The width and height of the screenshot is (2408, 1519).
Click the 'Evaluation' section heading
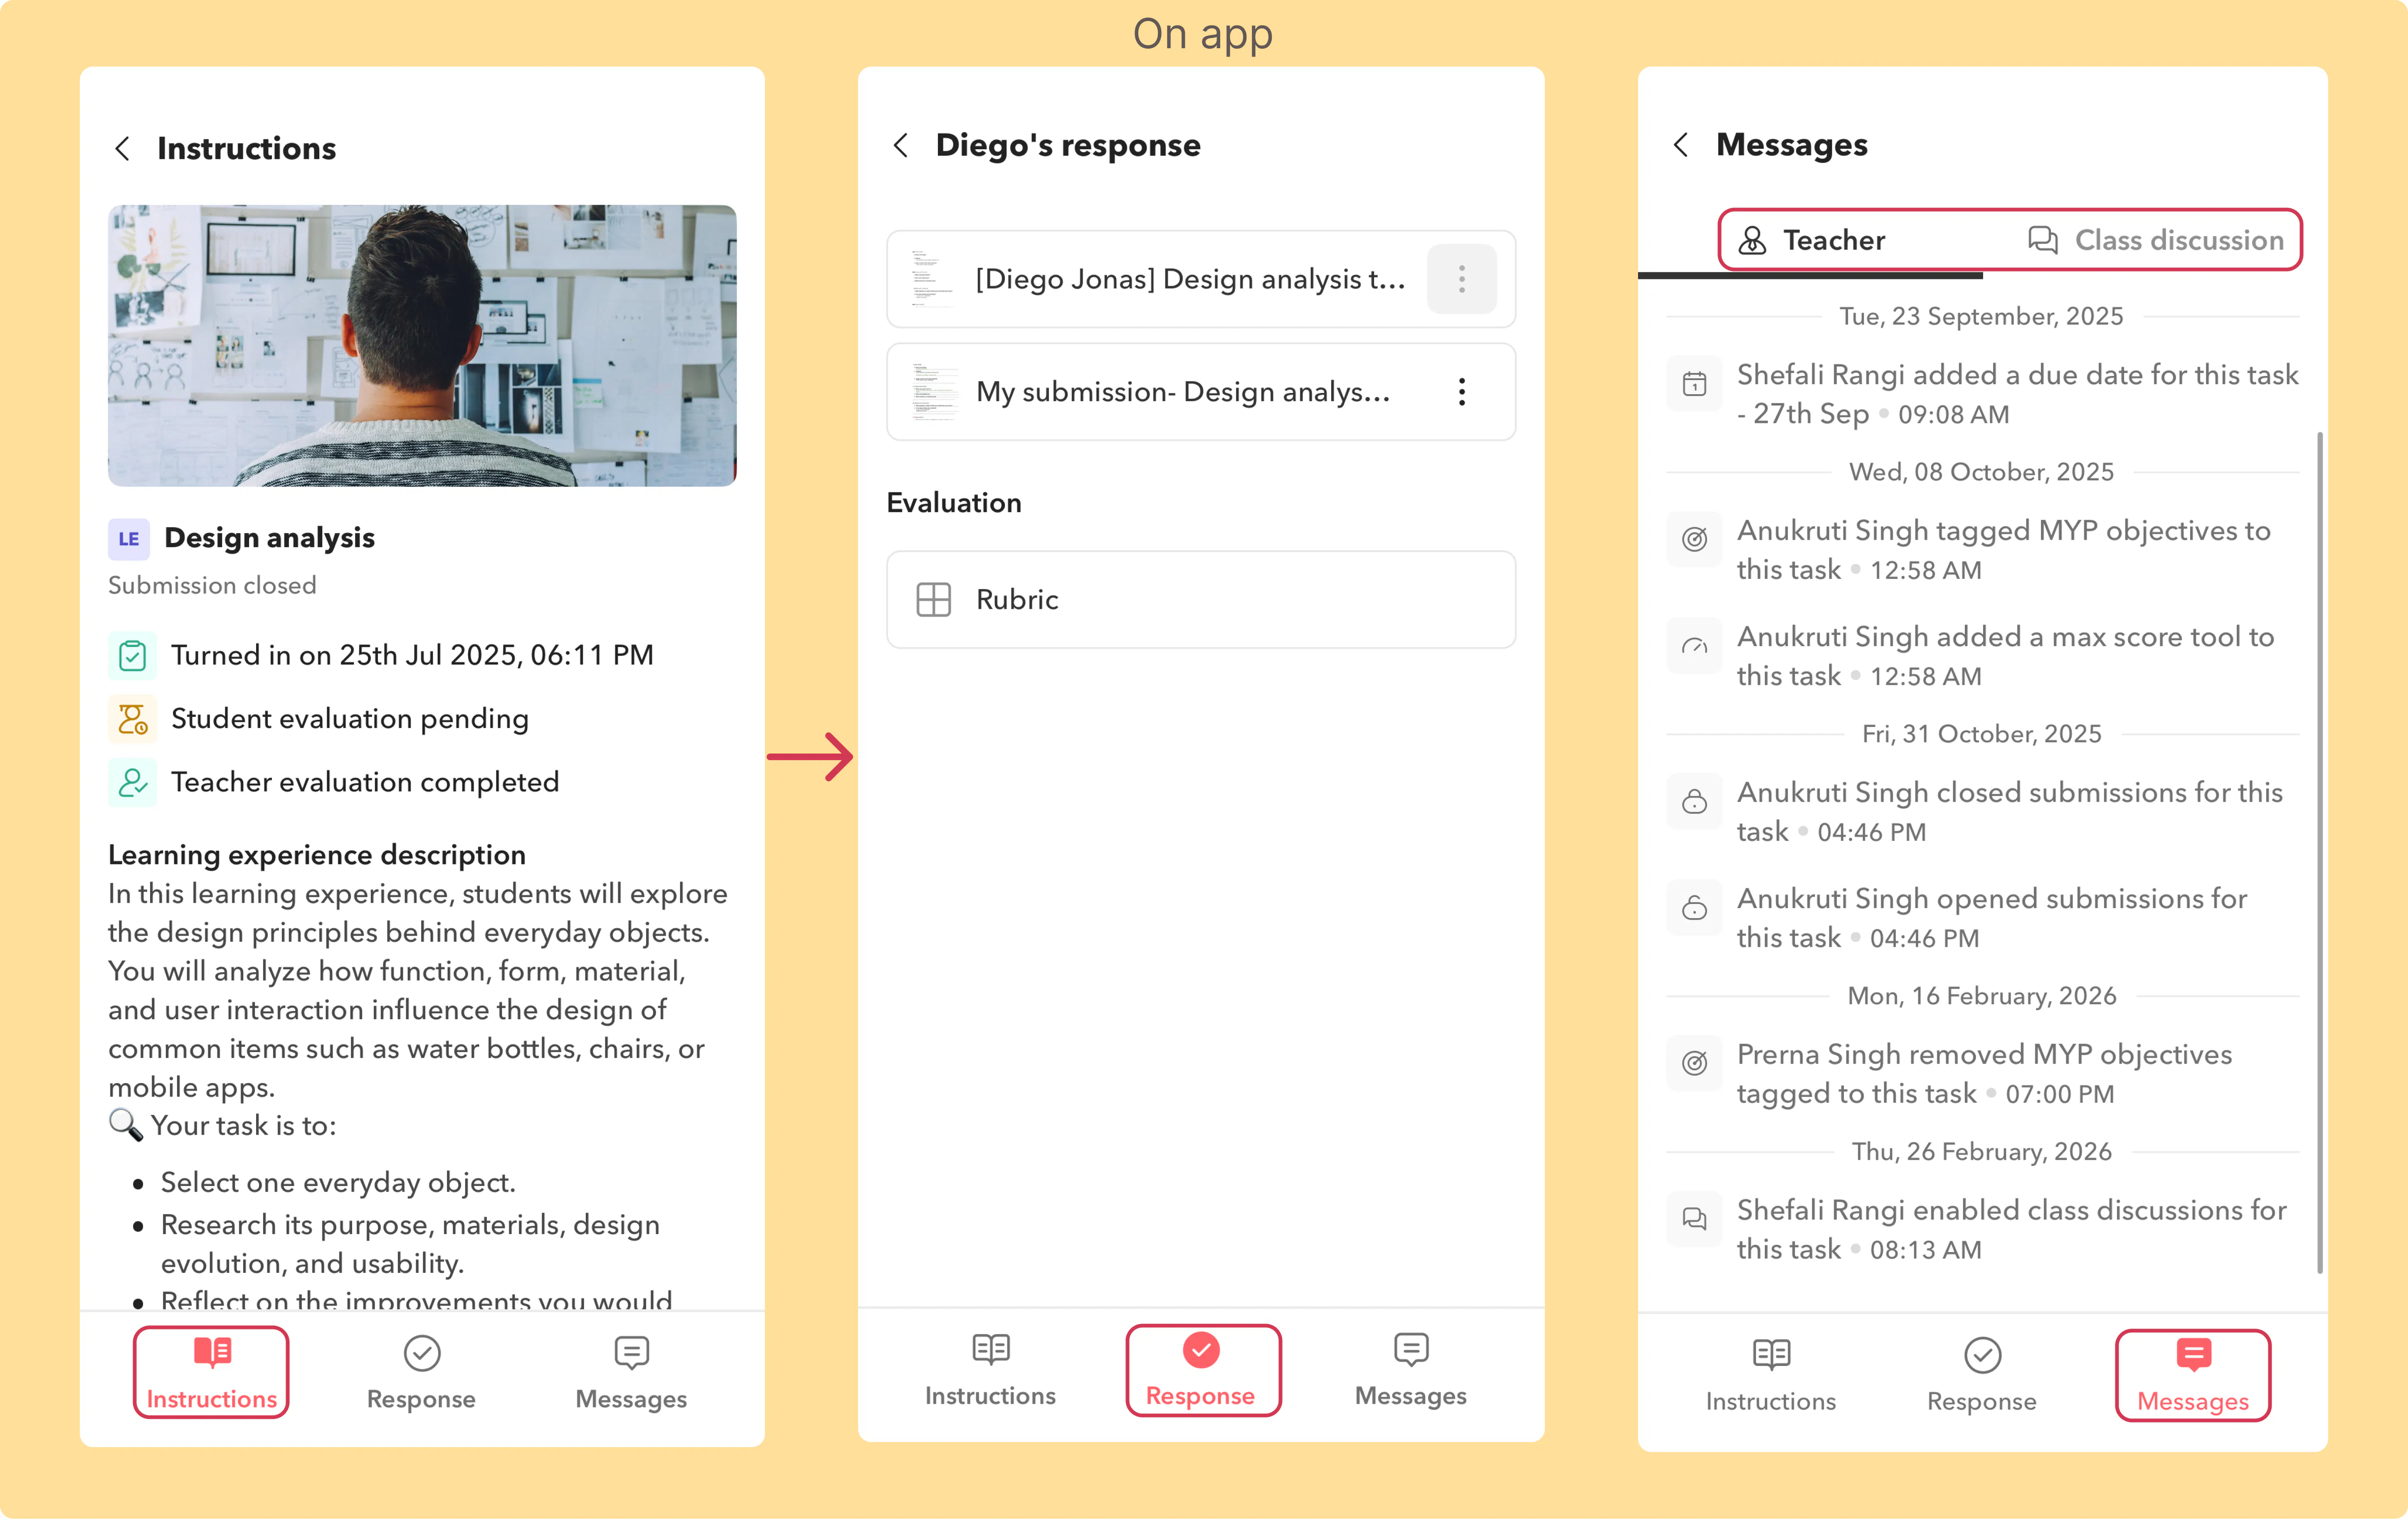954,503
